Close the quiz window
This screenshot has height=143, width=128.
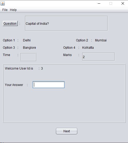click(123, 3)
